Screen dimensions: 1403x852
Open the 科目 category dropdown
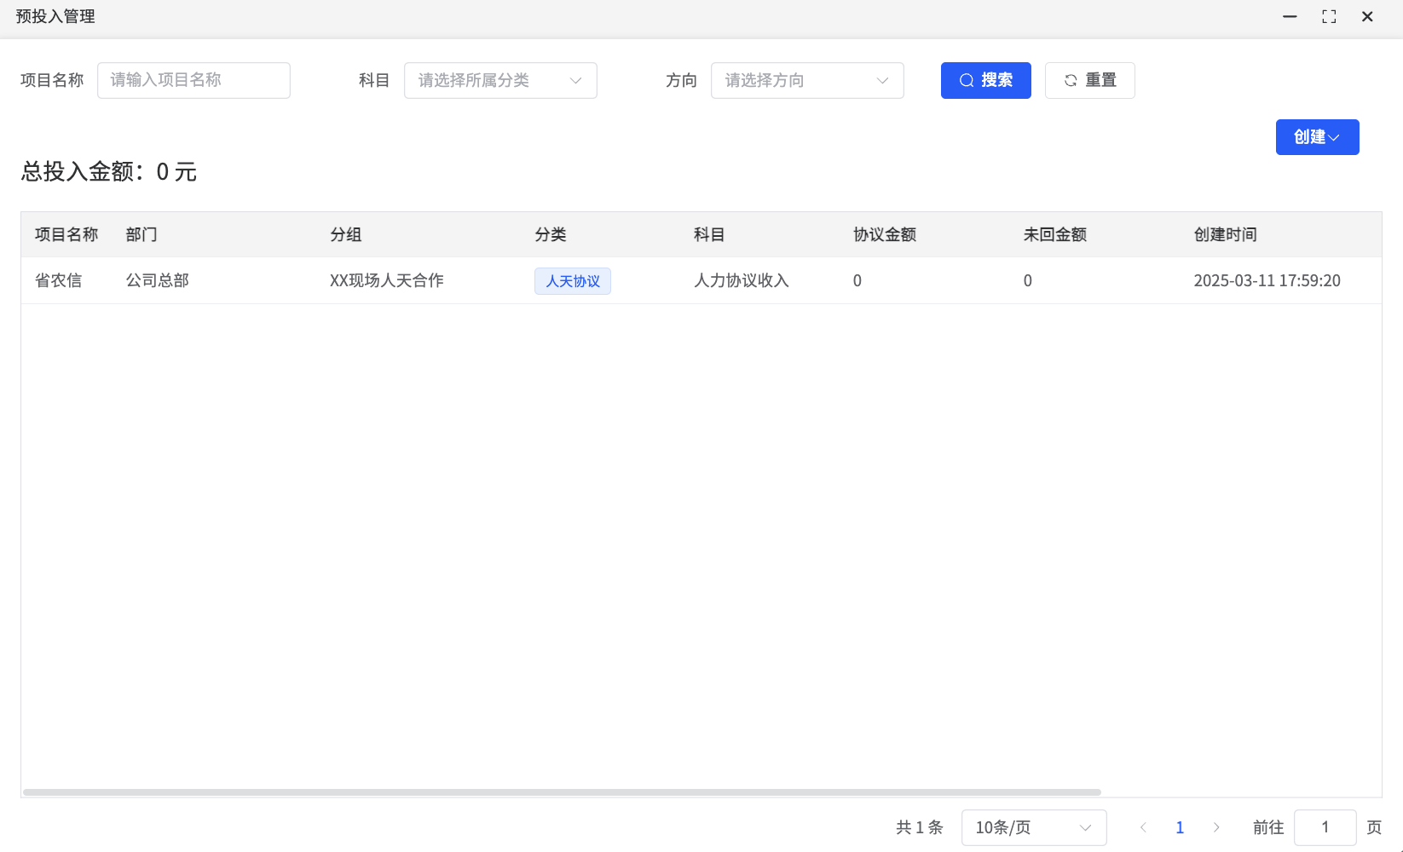click(x=500, y=80)
